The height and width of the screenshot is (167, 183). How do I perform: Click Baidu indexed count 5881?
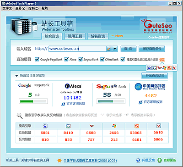coord(45,133)
